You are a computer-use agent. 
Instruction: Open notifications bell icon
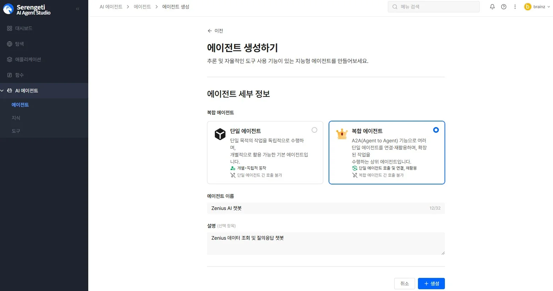[492, 7]
